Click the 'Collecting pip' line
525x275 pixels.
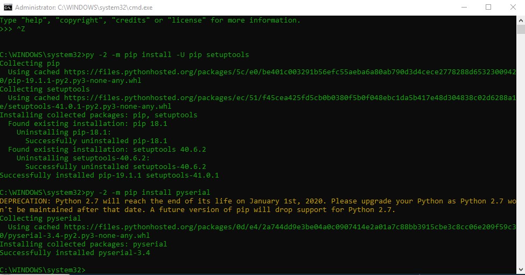click(x=30, y=64)
